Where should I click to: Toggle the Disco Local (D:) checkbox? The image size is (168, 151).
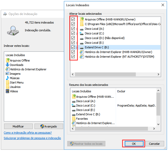pyautogui.click(x=73, y=38)
